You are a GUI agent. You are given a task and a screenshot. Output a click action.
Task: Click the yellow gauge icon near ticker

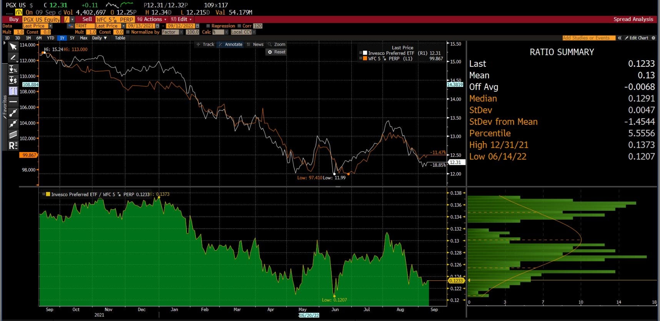19,12
